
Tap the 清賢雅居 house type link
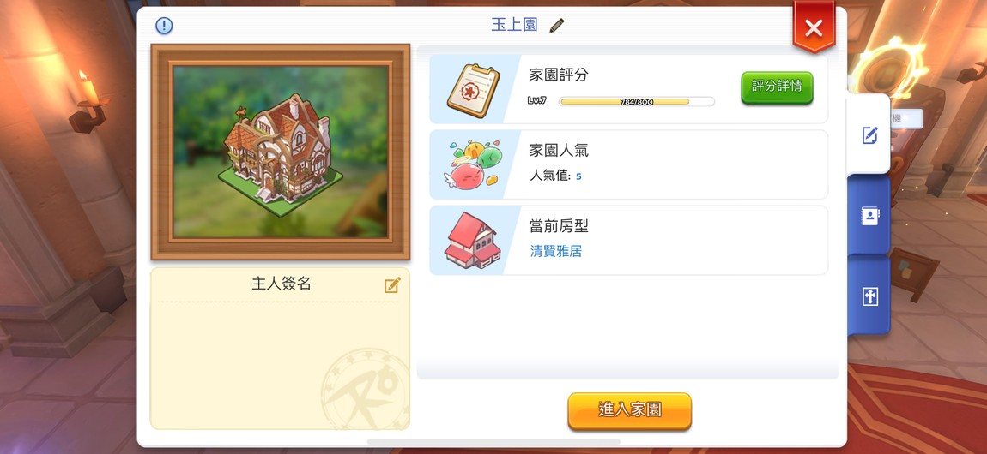click(x=556, y=251)
